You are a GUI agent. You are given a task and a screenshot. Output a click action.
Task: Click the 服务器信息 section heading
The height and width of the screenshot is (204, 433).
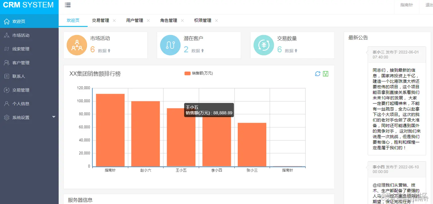[x=80, y=200]
